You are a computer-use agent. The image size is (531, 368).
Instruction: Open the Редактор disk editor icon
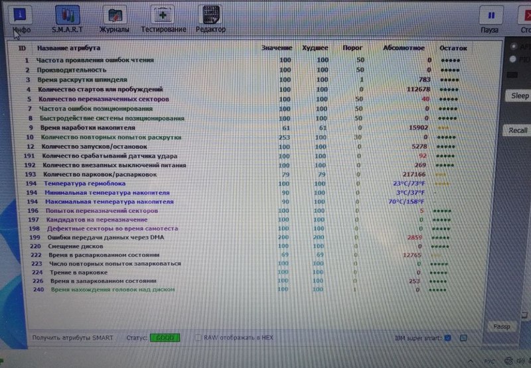pyautogui.click(x=210, y=15)
